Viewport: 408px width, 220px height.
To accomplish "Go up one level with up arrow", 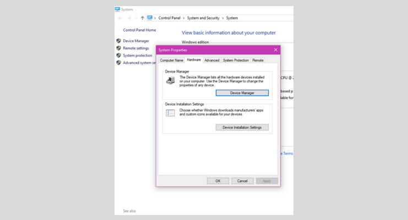I will point(142,18).
